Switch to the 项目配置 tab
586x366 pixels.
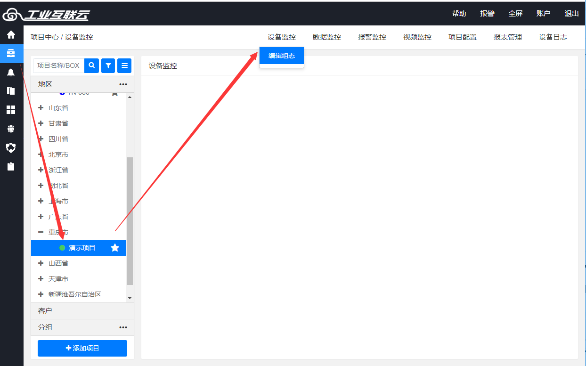pyautogui.click(x=463, y=37)
